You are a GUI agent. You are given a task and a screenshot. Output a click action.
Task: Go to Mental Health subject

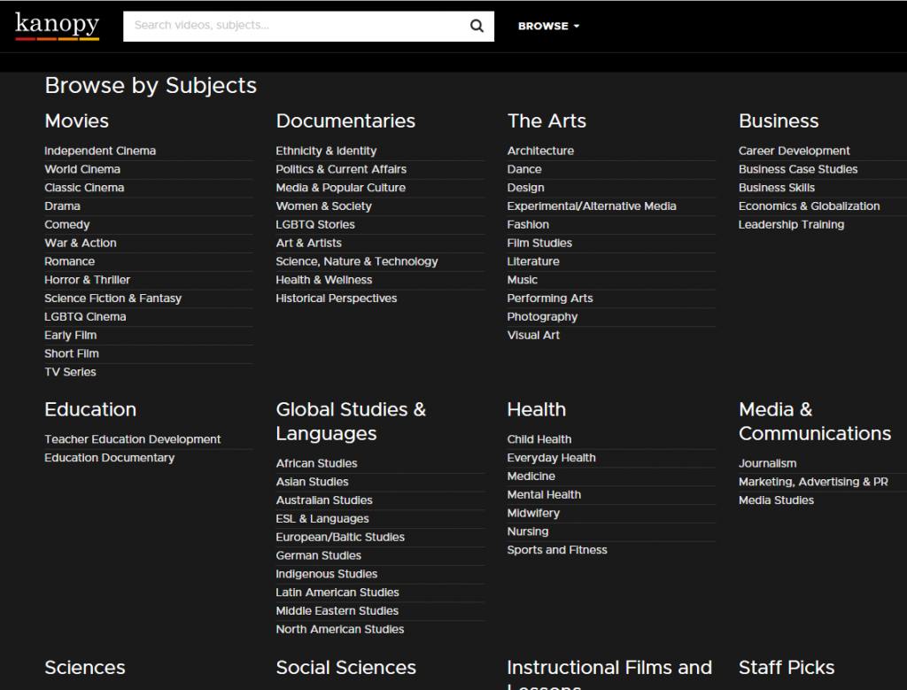tap(544, 495)
